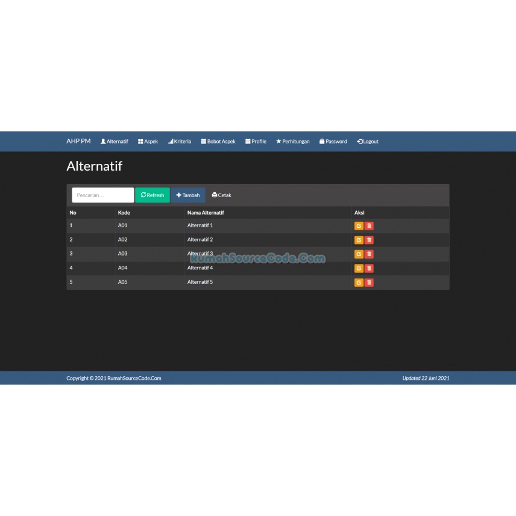Click the edit icon for Alternatif 1
The width and height of the screenshot is (516, 516).
tap(359, 225)
